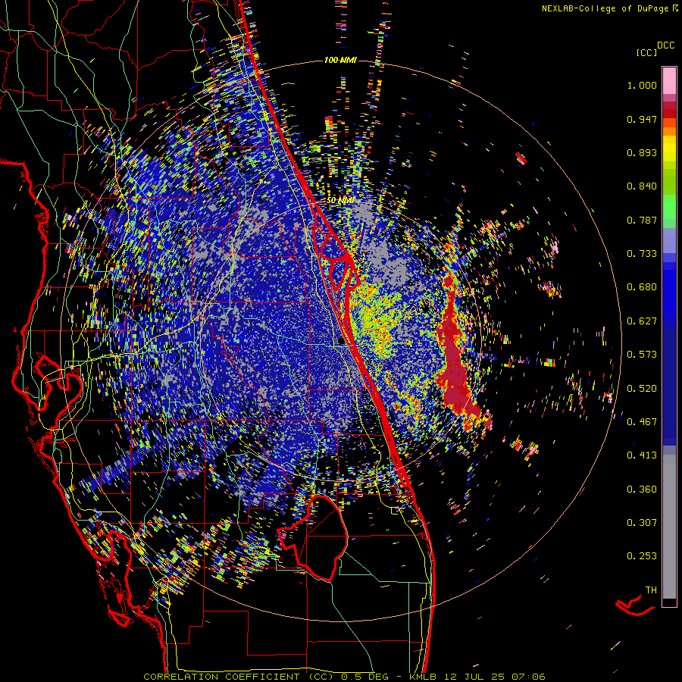Pick the bright yellow band of the color bar
Image resolution: width=682 pixels, height=682 pixels.
coord(669,149)
